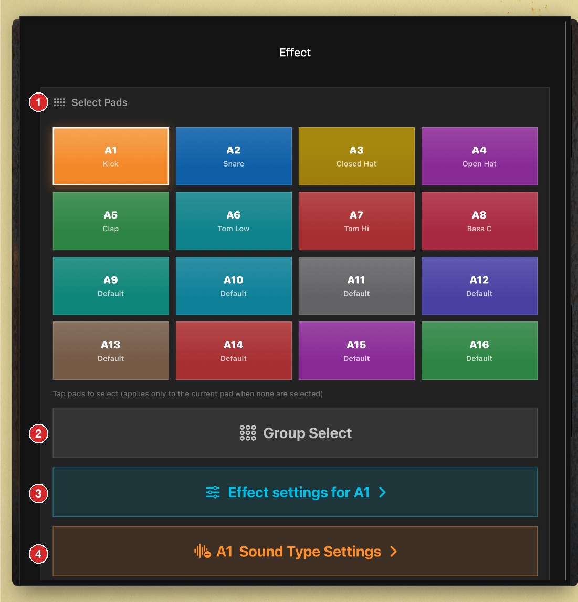The image size is (578, 602).
Task: Click the Group Select button
Action: coord(295,433)
